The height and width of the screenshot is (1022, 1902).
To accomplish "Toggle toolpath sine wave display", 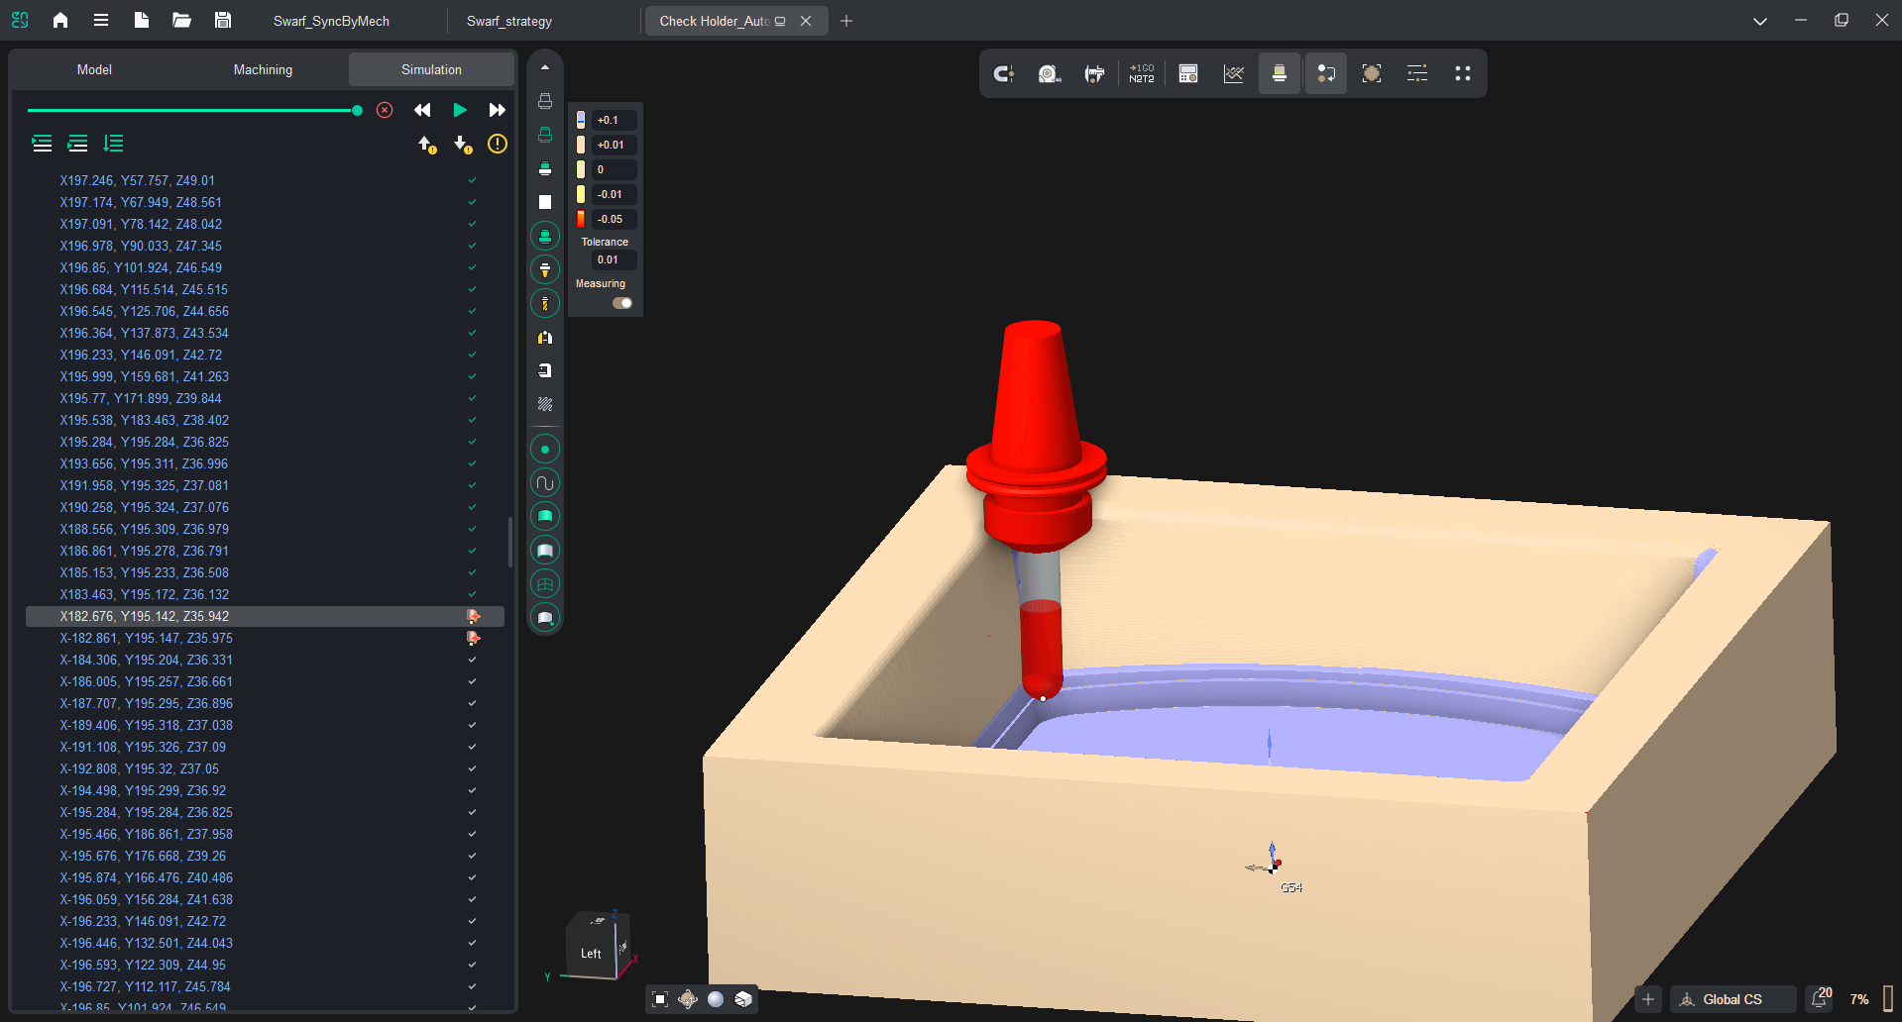I will [545, 482].
